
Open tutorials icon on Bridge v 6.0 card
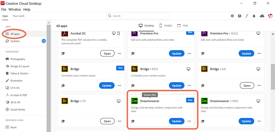coord(203,86)
